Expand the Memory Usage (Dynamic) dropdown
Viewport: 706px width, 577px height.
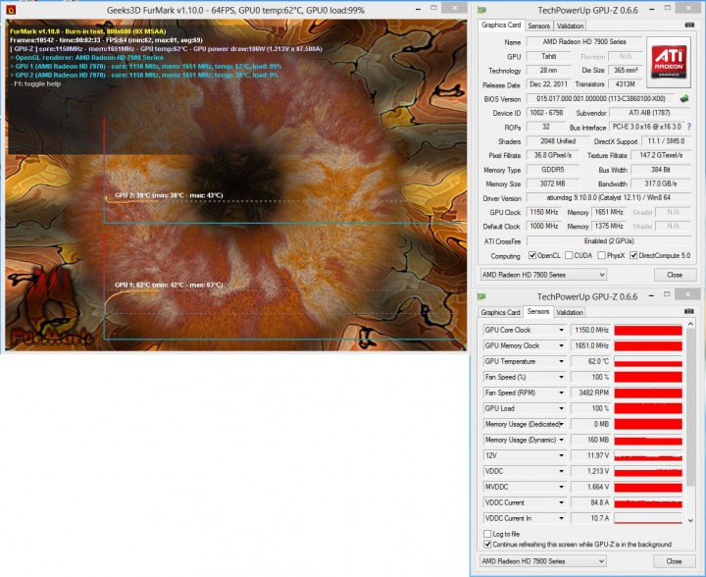(562, 440)
